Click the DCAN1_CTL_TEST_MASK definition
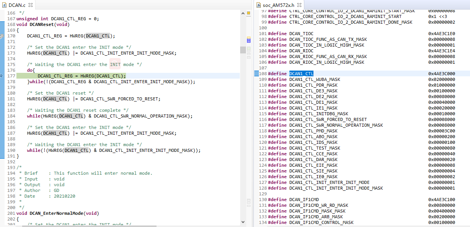This screenshot has width=470, height=227. tap(315, 148)
